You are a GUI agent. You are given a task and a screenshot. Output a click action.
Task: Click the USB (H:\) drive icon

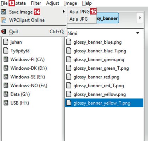[x=6, y=103]
